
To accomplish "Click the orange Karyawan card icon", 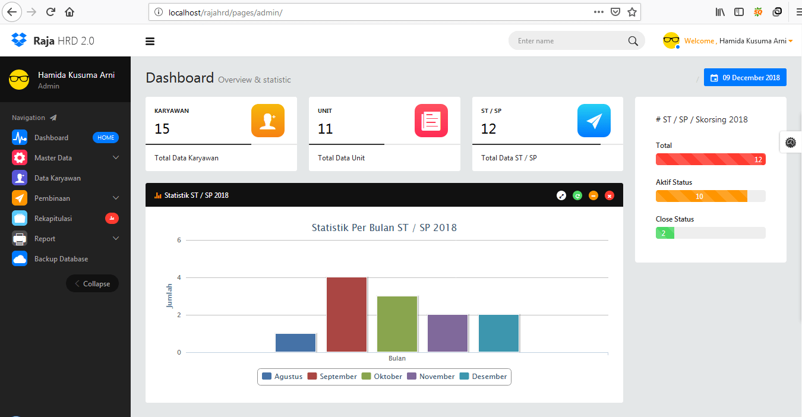I will (267, 121).
